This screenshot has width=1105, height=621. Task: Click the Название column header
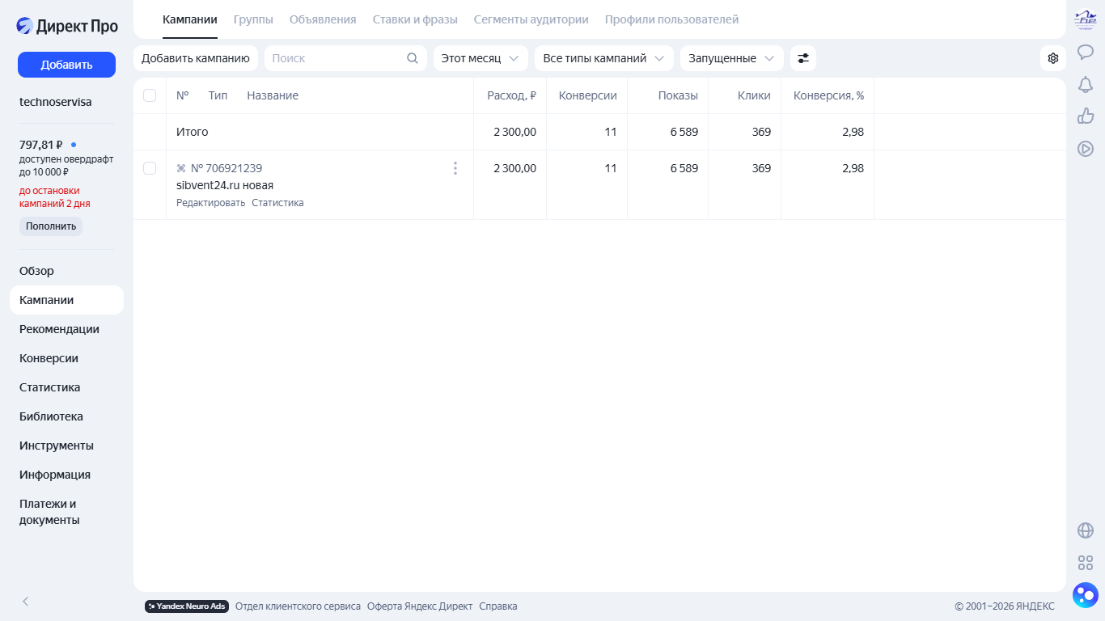pos(273,95)
